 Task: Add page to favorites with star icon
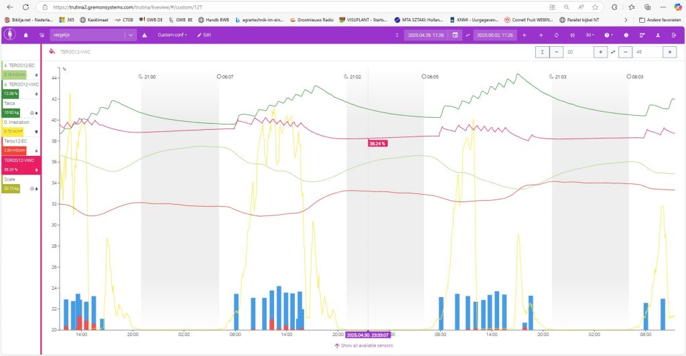tap(595, 7)
